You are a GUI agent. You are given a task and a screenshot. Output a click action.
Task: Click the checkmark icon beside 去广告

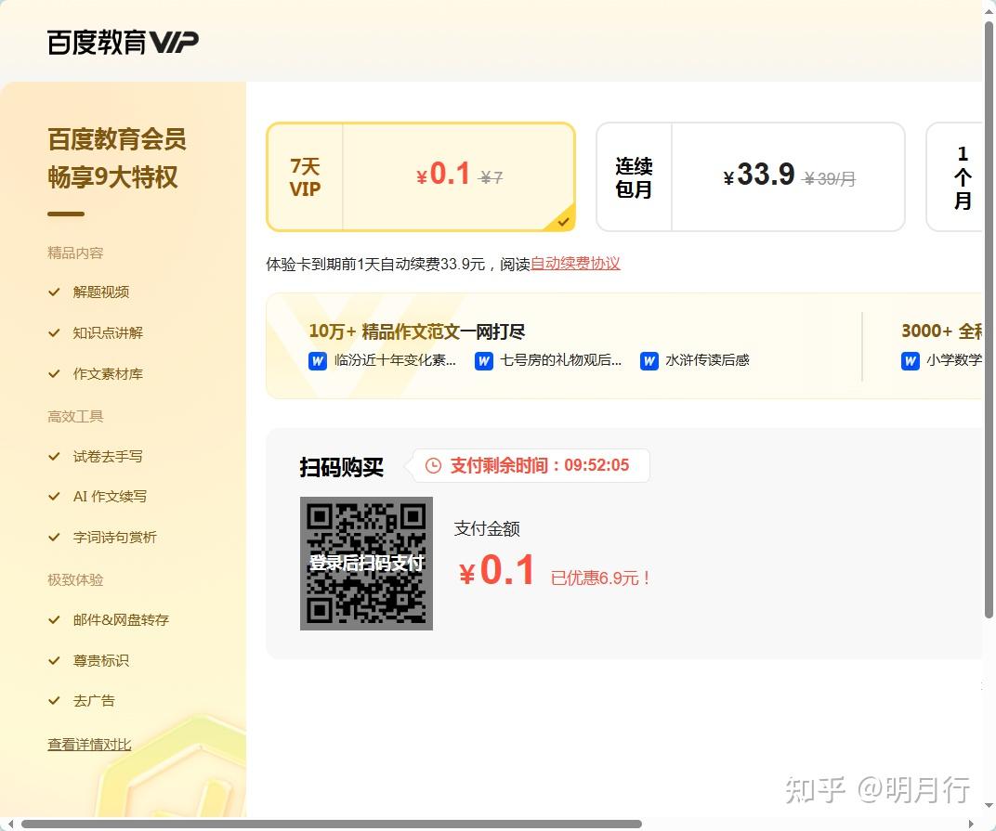(x=54, y=701)
